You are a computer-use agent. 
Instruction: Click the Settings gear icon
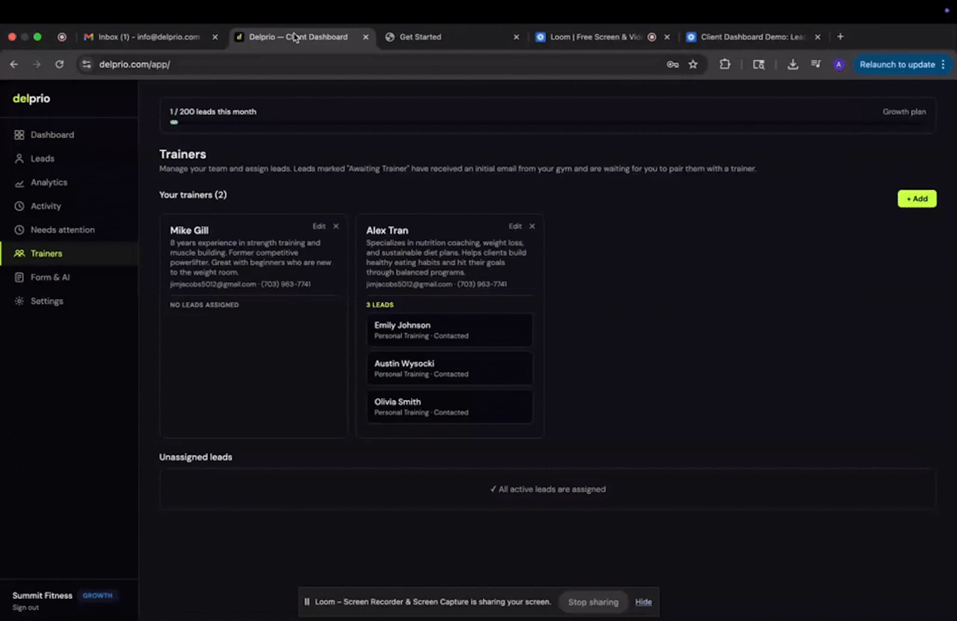[x=19, y=301]
